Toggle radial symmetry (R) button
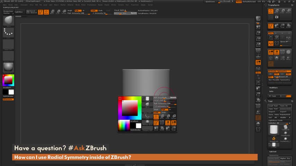Image resolution: width=296 pixels, height=166 pixels. click(x=271, y=77)
